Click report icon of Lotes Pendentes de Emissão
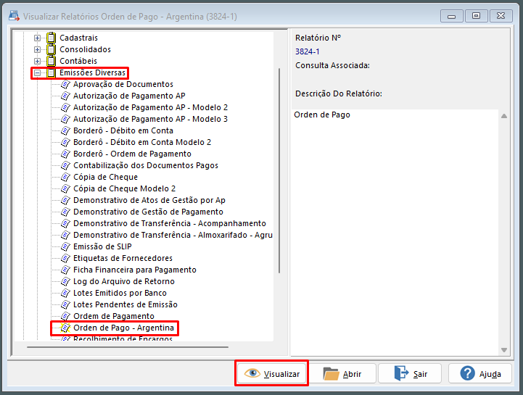 pyautogui.click(x=66, y=304)
